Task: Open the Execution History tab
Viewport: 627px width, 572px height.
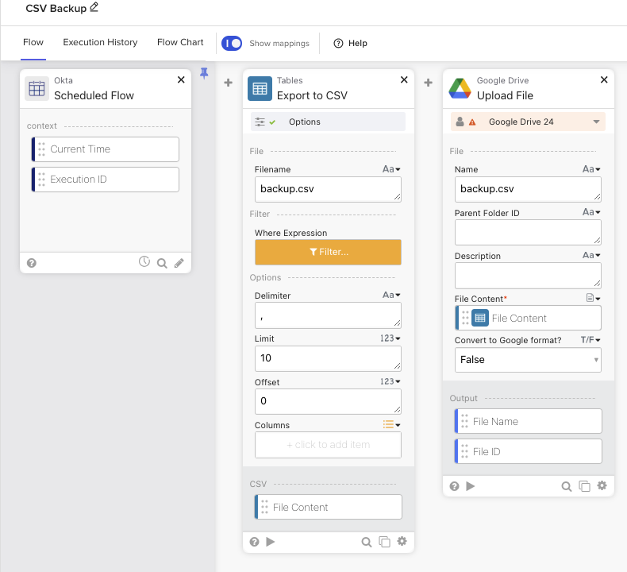Action: 100,42
